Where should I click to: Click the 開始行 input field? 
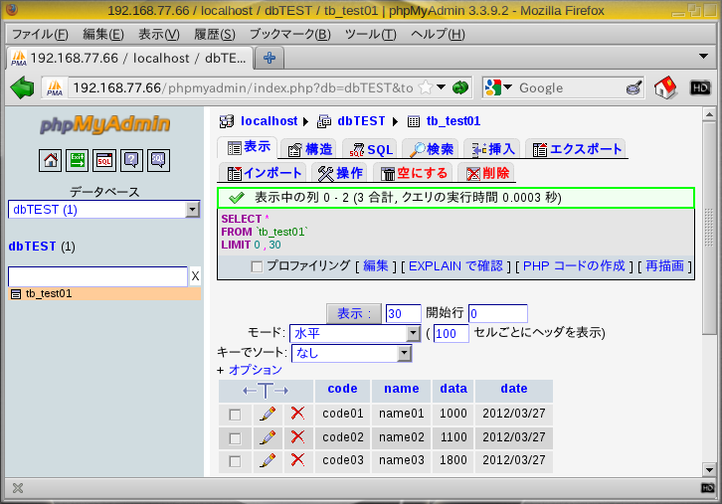(498, 313)
